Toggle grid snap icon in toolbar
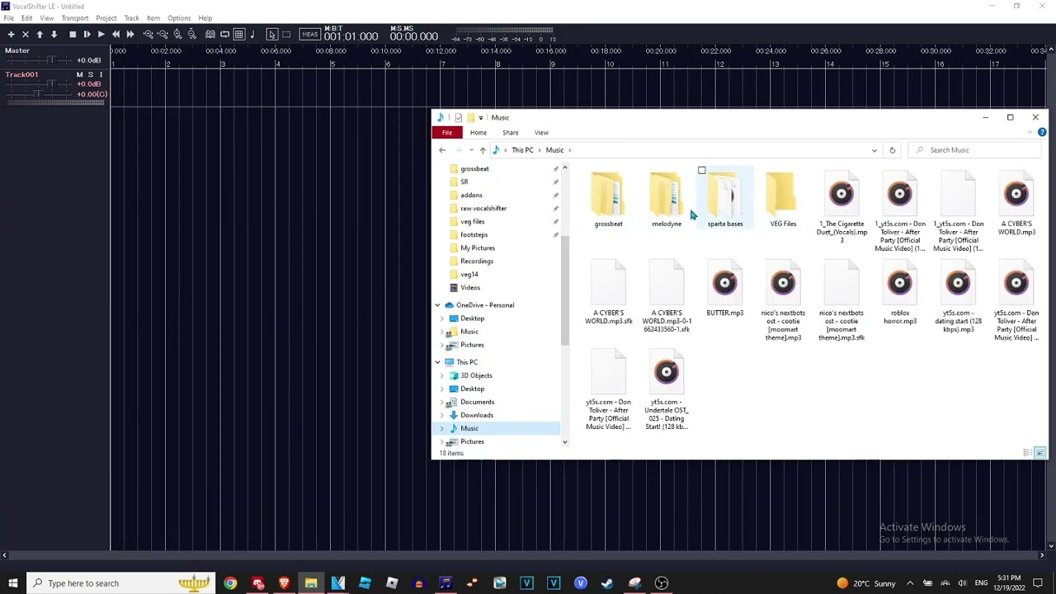 point(238,35)
